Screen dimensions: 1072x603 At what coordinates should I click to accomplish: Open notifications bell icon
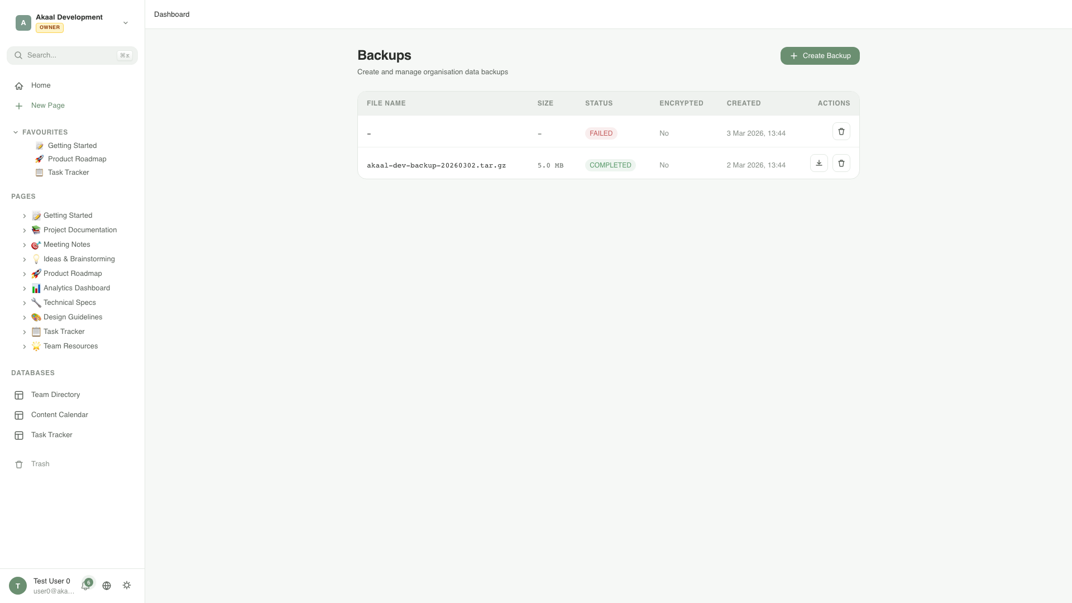(x=85, y=585)
